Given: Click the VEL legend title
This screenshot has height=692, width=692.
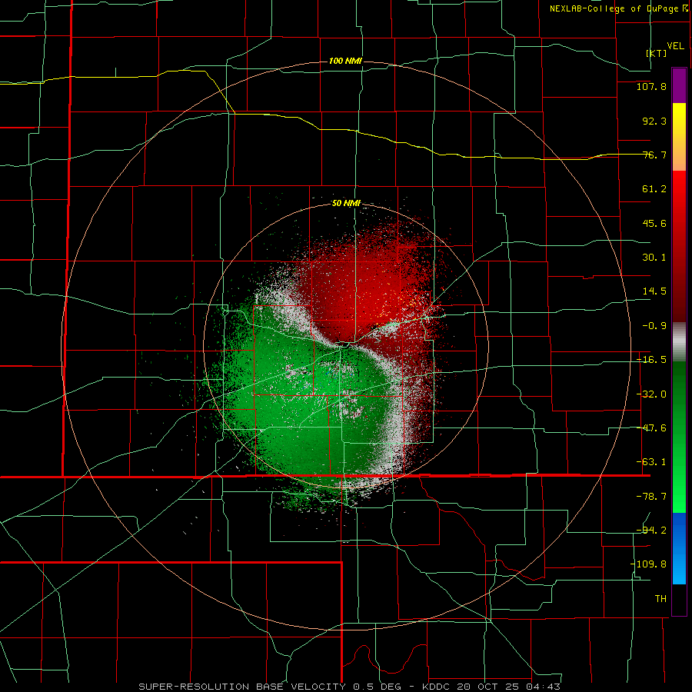Looking at the screenshot, I should (675, 46).
